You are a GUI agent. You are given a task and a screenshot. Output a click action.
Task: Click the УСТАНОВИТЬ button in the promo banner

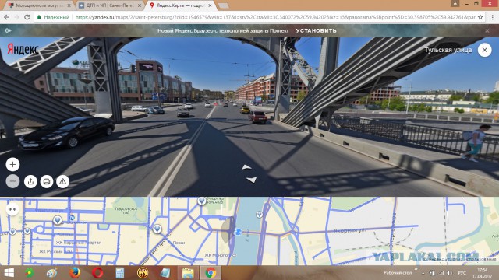(x=316, y=31)
